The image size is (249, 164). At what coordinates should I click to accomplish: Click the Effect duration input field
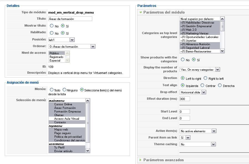pos(185,99)
